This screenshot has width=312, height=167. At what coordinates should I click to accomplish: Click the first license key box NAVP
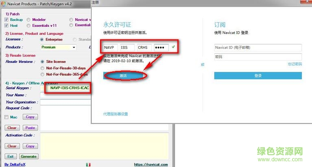point(110,47)
